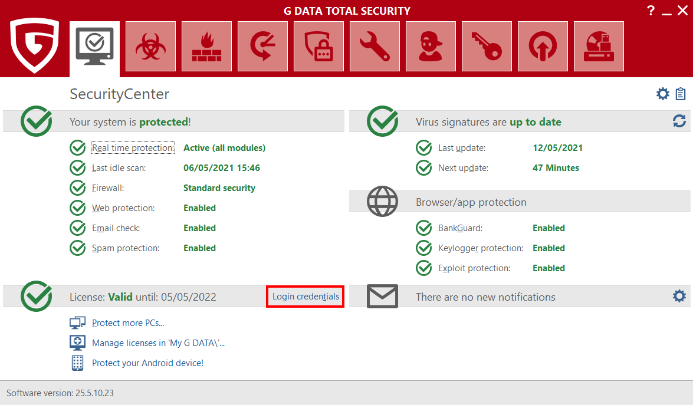The image size is (693, 405).
Task: Open the Firewall brick wall tab
Action: coord(207,46)
